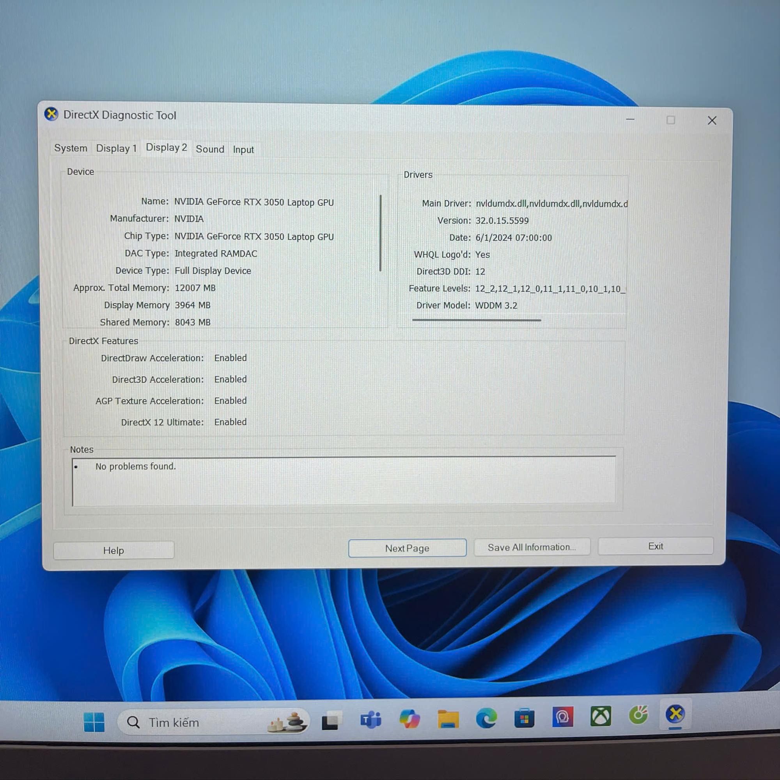Click the DirectX logo in the title bar
The height and width of the screenshot is (780, 780).
[51, 114]
